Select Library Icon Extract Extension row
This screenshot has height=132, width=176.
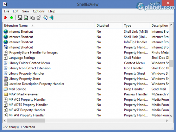coord(86,68)
